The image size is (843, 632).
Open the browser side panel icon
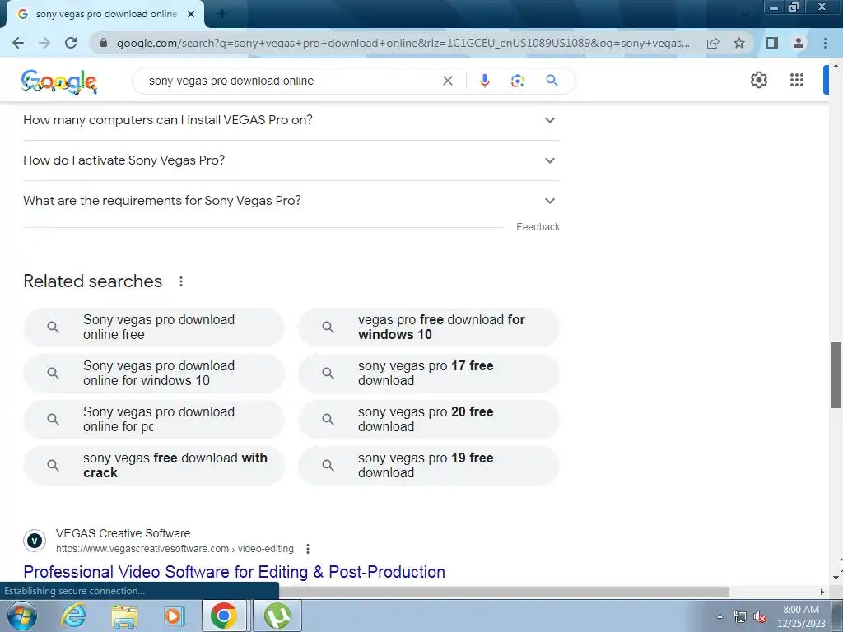pos(772,43)
